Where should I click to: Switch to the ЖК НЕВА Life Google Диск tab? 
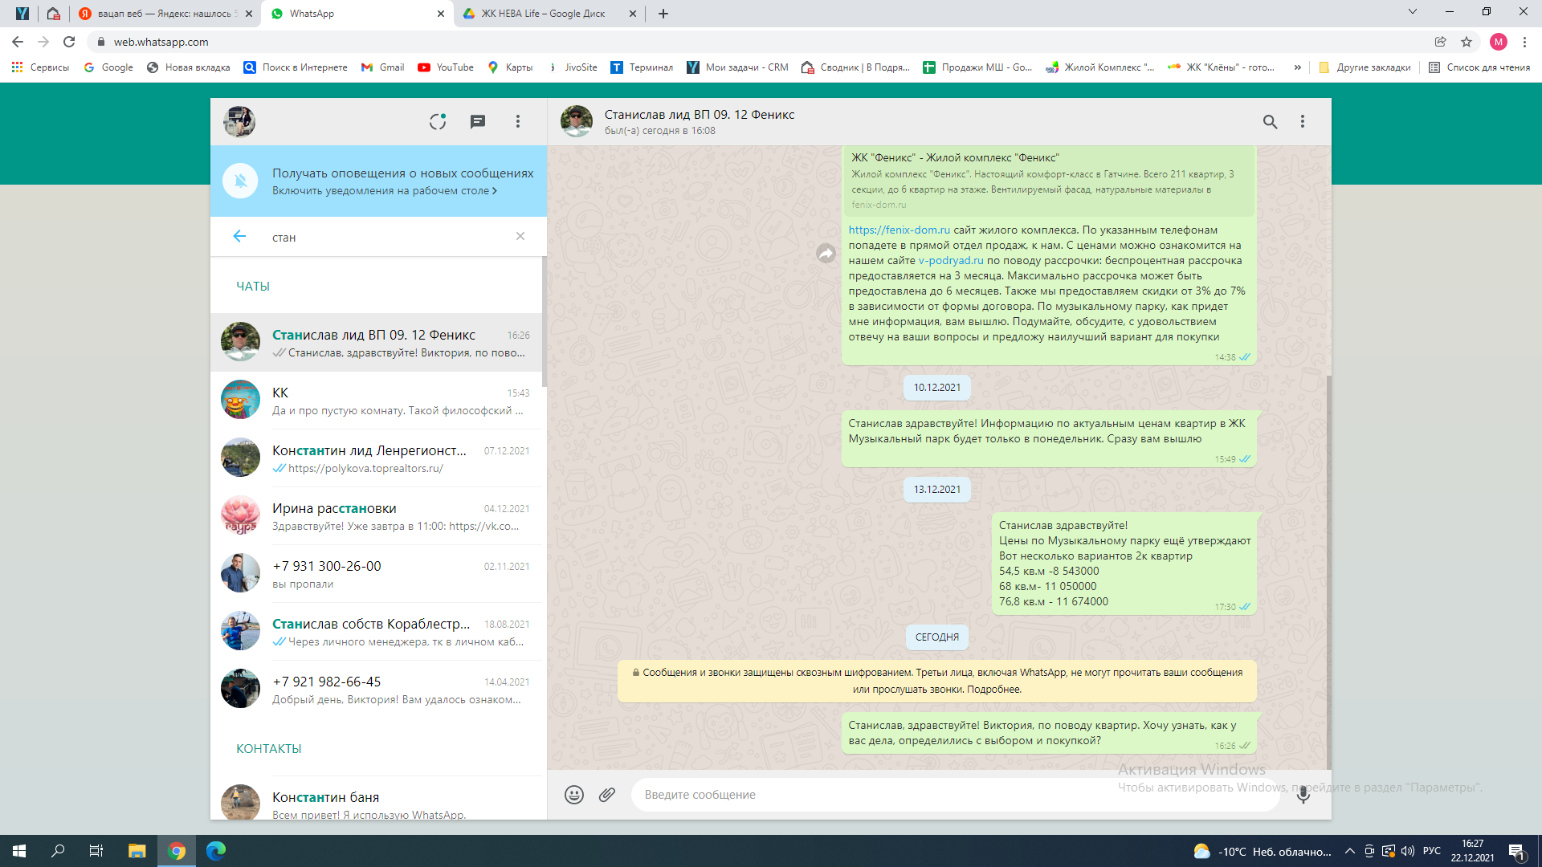pos(543,14)
